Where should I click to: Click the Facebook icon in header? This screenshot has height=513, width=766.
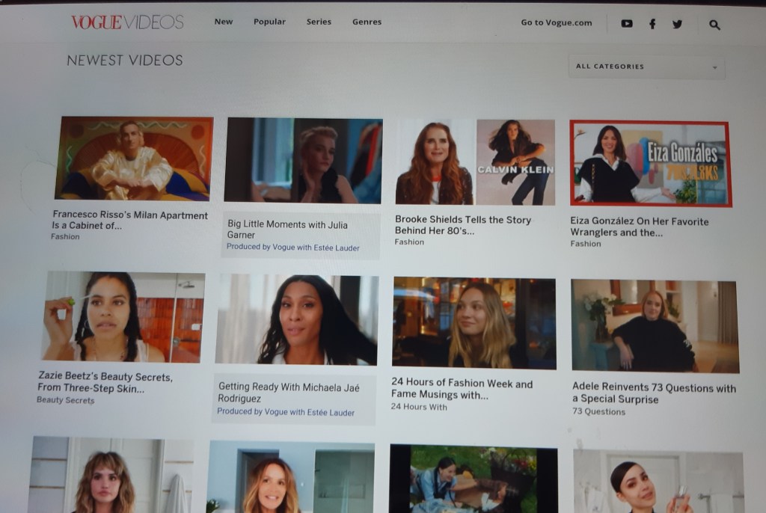(x=652, y=24)
